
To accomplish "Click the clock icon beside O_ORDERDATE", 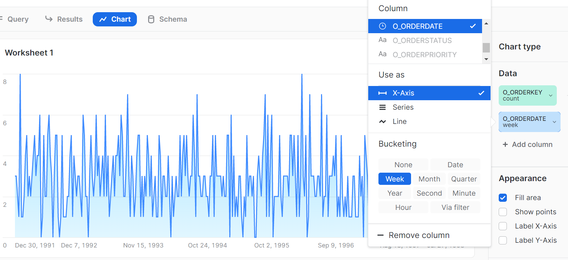I will pyautogui.click(x=383, y=26).
